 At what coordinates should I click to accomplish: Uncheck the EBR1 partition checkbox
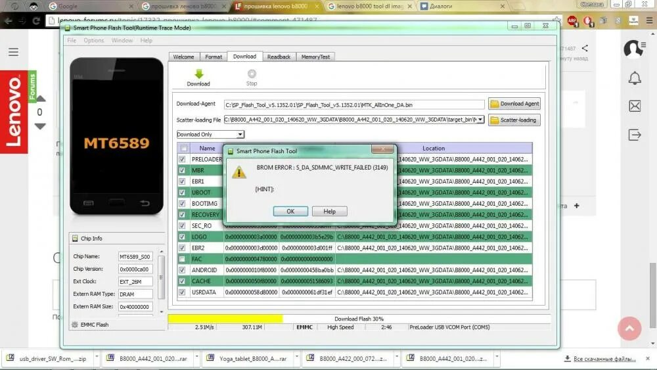182,181
